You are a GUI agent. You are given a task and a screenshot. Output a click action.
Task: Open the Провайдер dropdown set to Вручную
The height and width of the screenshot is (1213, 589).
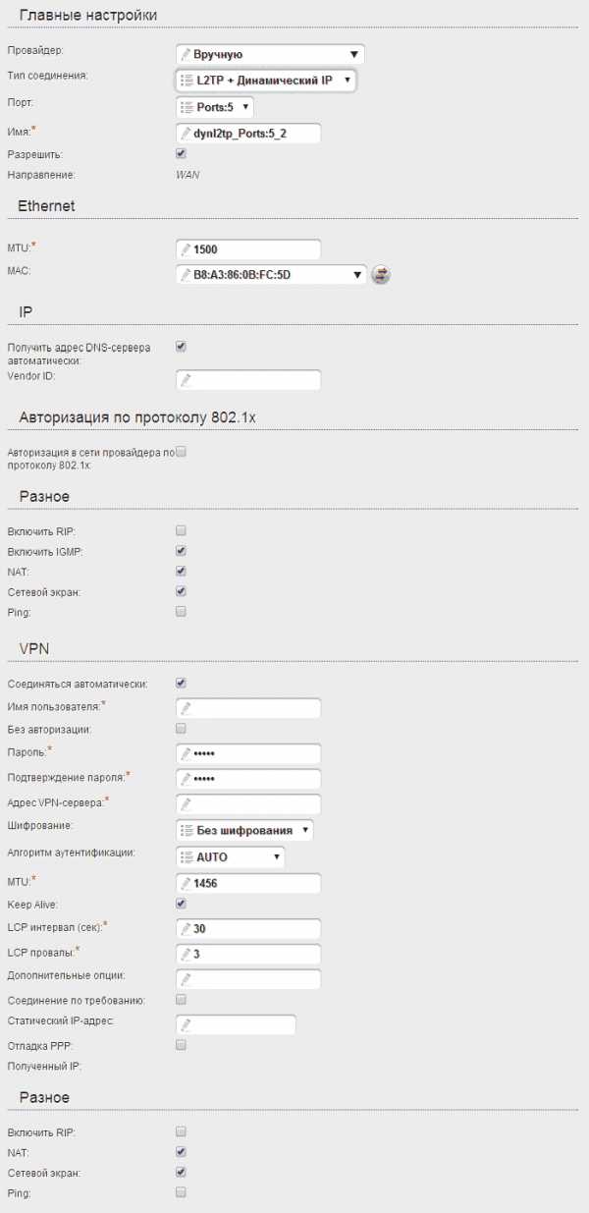point(270,54)
